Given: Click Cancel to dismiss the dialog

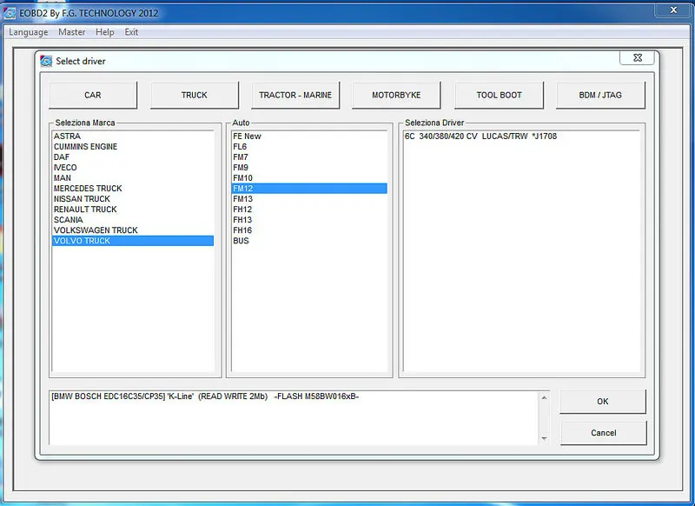Looking at the screenshot, I should click(603, 432).
